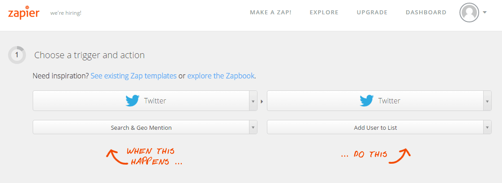Click the Twitter bird icon in action app
502x183 pixels.
(x=367, y=101)
